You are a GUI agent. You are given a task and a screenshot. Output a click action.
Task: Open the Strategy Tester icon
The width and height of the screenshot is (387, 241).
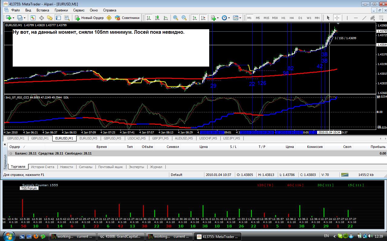coord(67,18)
